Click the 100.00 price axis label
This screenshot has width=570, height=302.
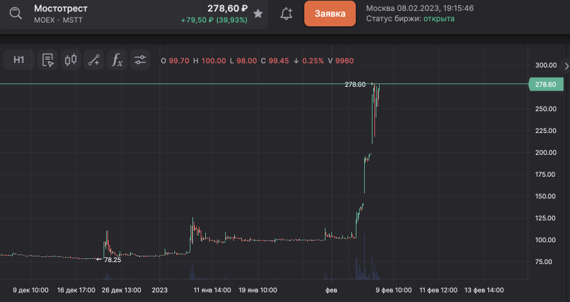point(546,240)
